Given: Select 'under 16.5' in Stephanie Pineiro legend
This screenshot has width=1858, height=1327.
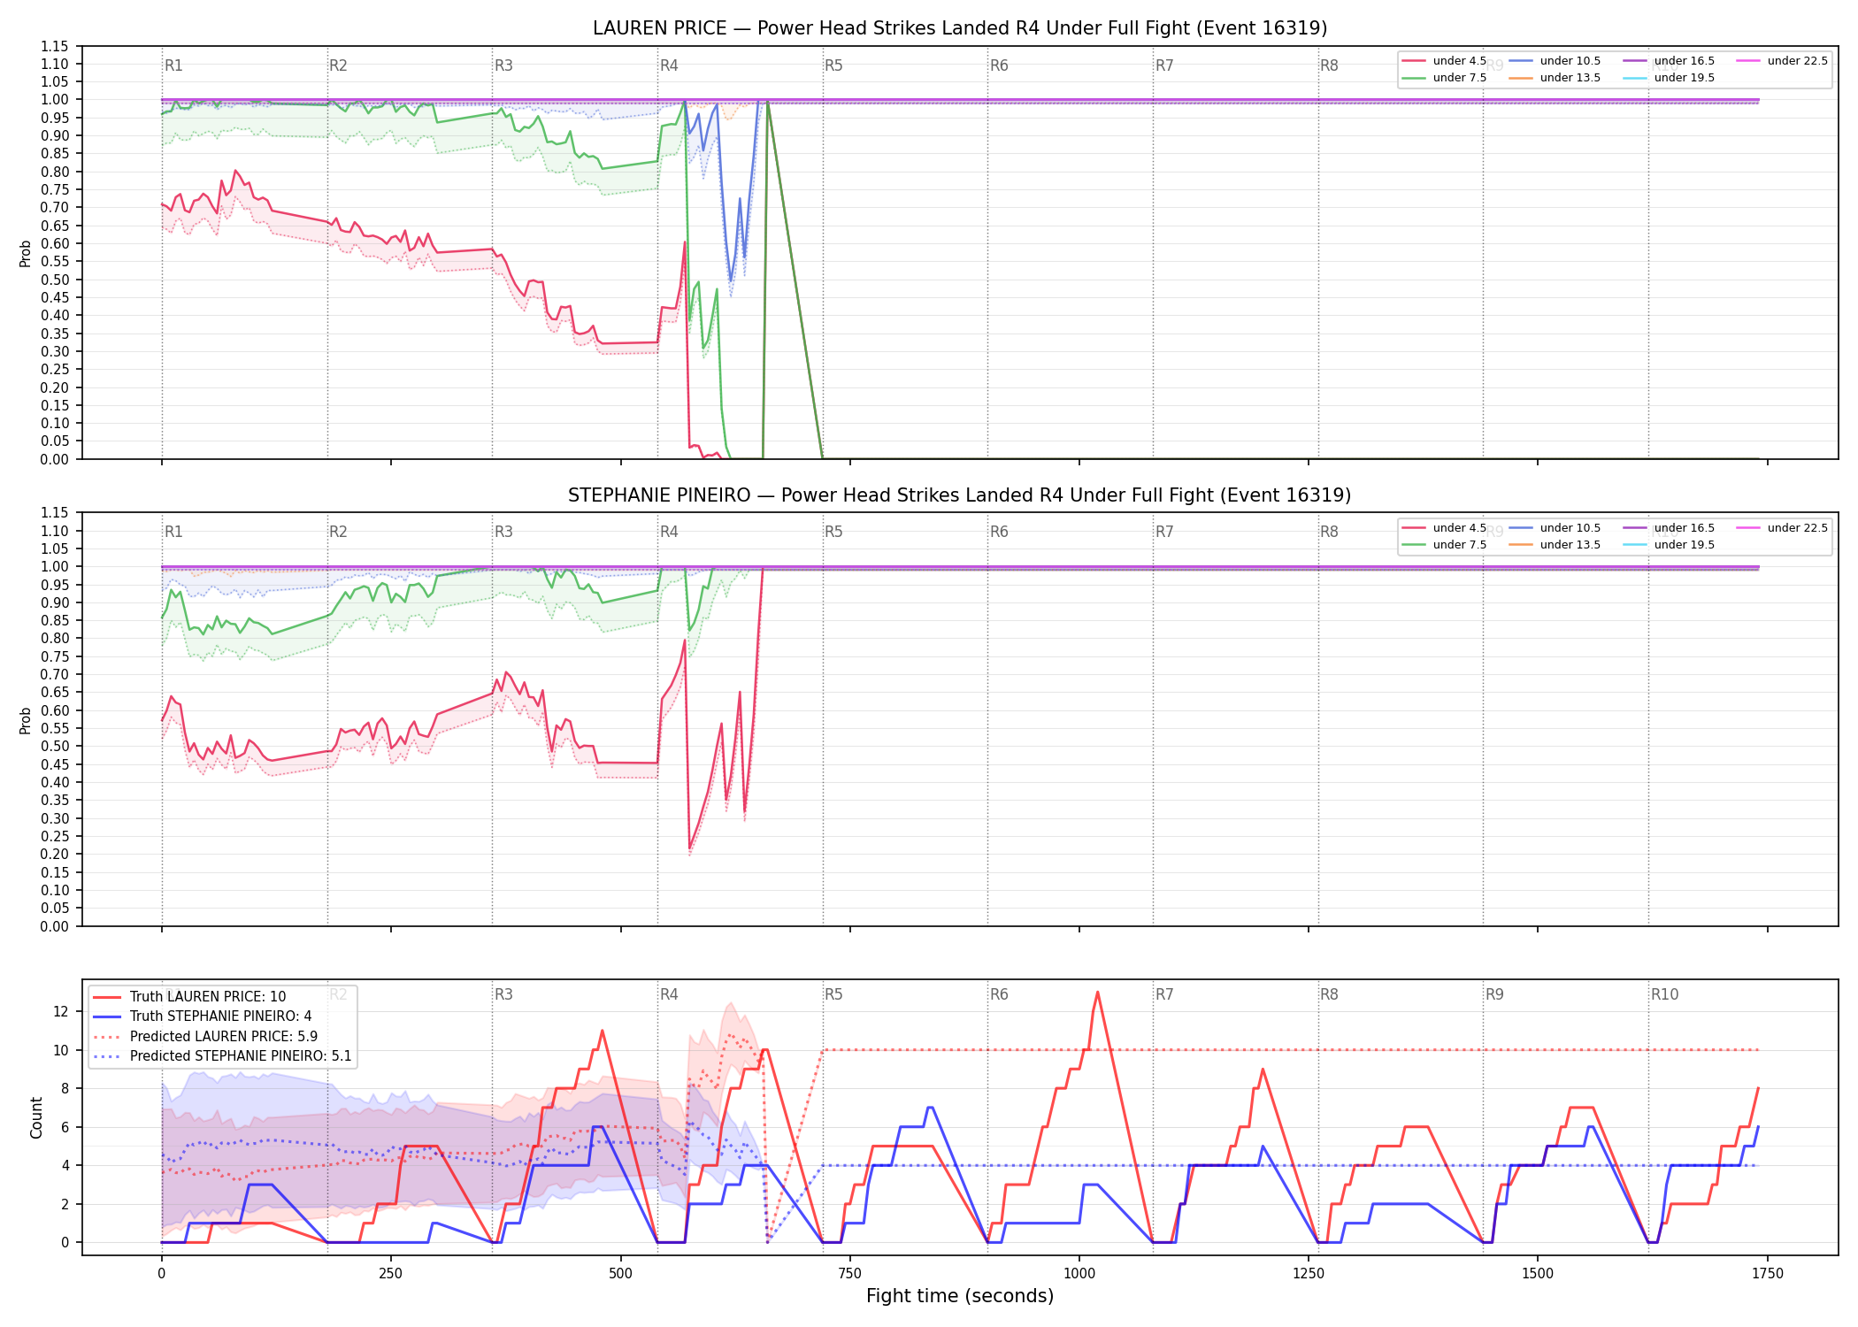Looking at the screenshot, I should pyautogui.click(x=1669, y=528).
